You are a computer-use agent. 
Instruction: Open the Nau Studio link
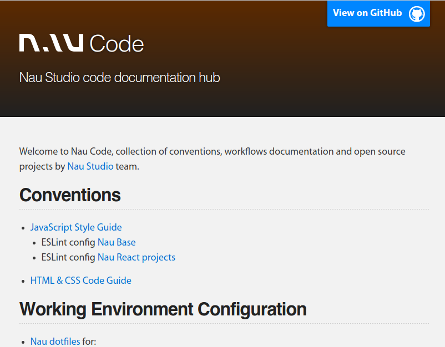(90, 166)
